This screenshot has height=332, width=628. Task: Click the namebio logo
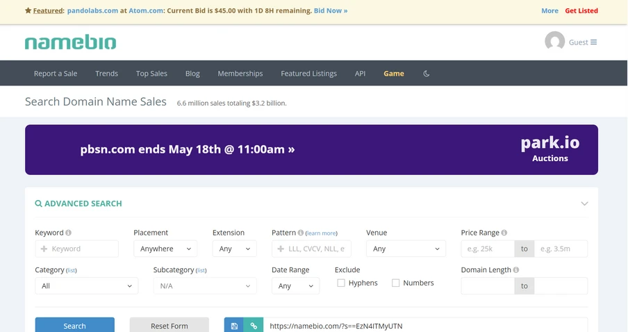tap(70, 42)
